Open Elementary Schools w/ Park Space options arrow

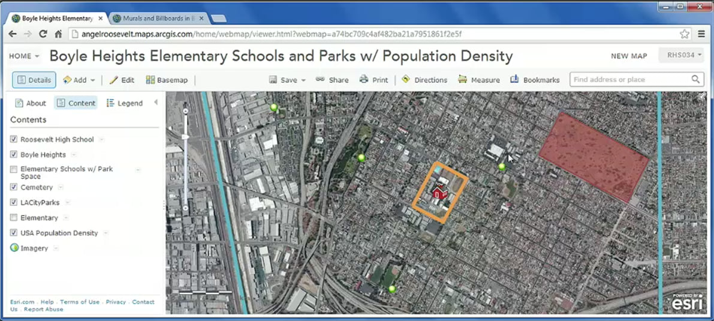[x=137, y=170]
